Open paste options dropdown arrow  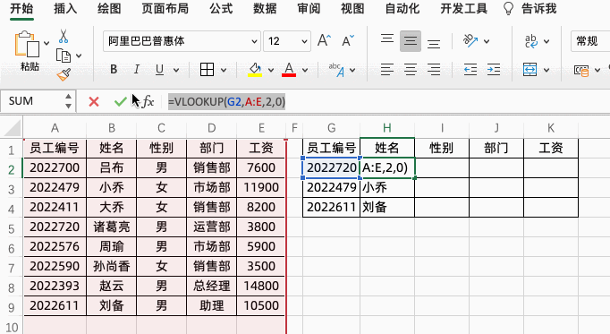pyautogui.click(x=47, y=43)
